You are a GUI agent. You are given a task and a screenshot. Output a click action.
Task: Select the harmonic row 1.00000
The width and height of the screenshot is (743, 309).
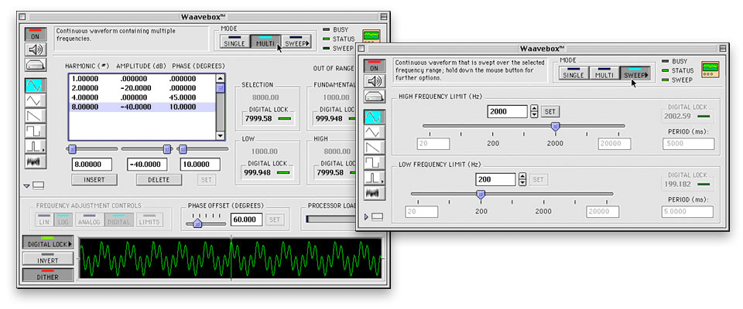[142, 79]
